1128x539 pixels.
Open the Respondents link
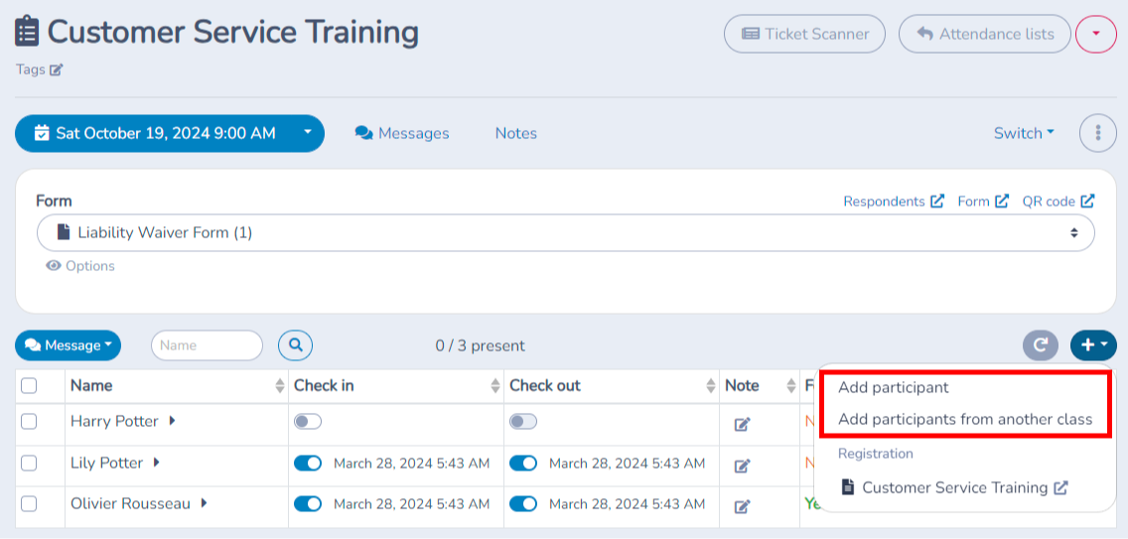(894, 202)
